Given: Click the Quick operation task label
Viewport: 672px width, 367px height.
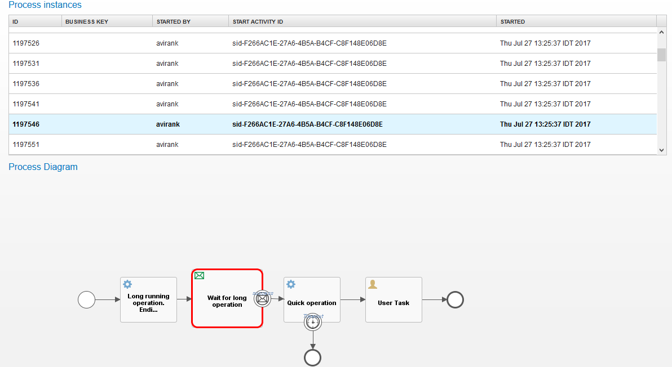Looking at the screenshot, I should 312,303.
